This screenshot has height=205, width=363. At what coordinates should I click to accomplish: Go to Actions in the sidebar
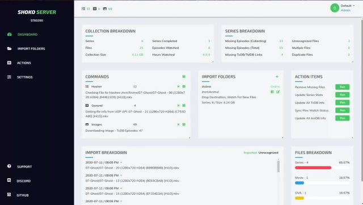click(24, 63)
